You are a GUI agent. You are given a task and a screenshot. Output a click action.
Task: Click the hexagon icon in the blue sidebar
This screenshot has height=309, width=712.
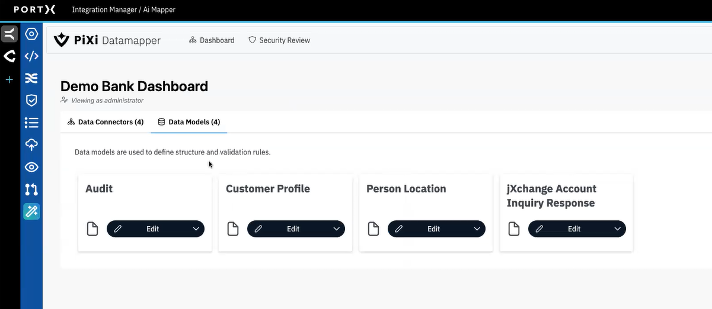pos(31,34)
